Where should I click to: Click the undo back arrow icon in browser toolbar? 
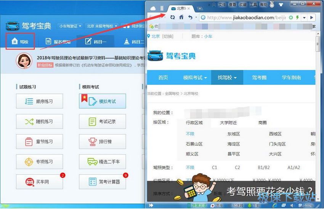(190, 17)
